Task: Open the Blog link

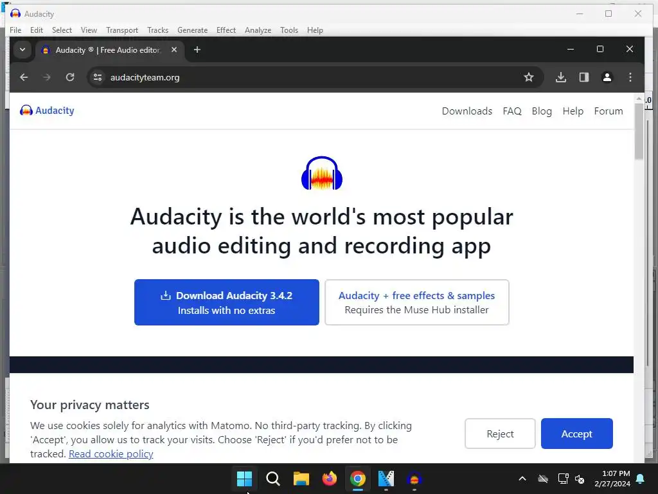Action: click(542, 111)
